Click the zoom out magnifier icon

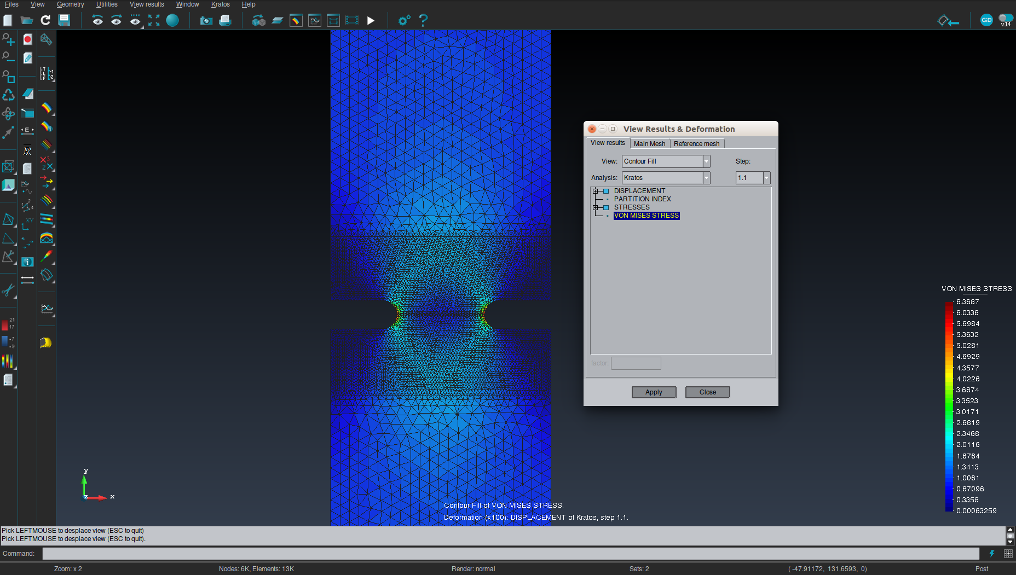8,57
